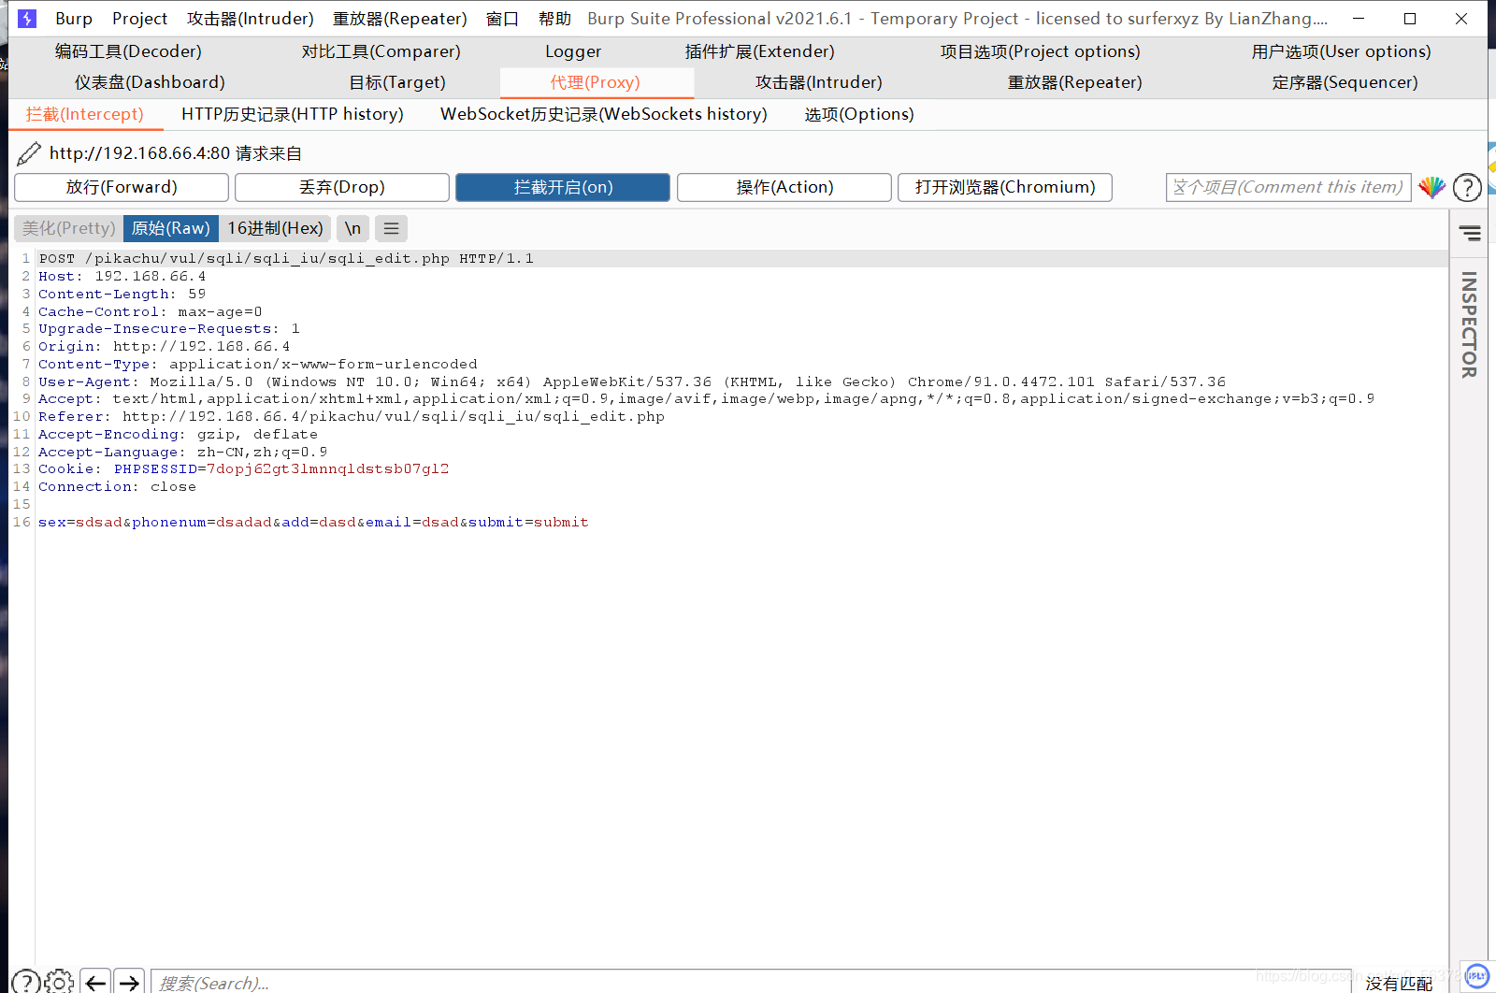The height and width of the screenshot is (993, 1496).
Task: Open the Repeater menu in menu bar
Action: point(400,19)
